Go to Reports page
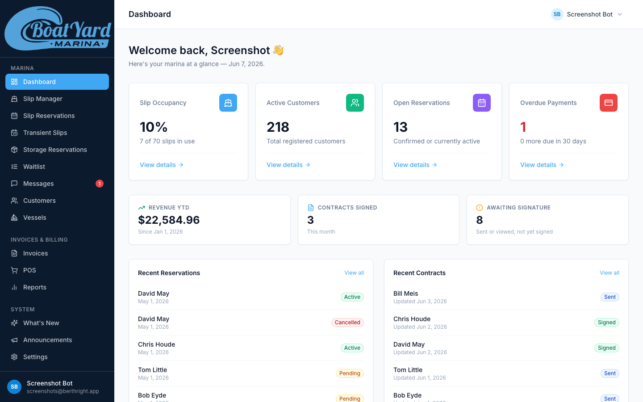This screenshot has width=643, height=402. pos(57,287)
